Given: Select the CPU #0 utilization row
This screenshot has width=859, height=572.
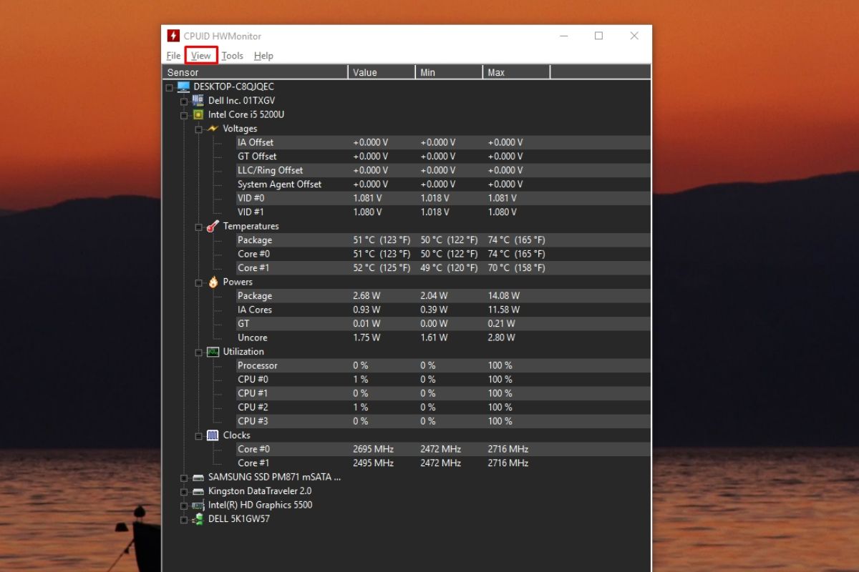Looking at the screenshot, I should [x=443, y=380].
